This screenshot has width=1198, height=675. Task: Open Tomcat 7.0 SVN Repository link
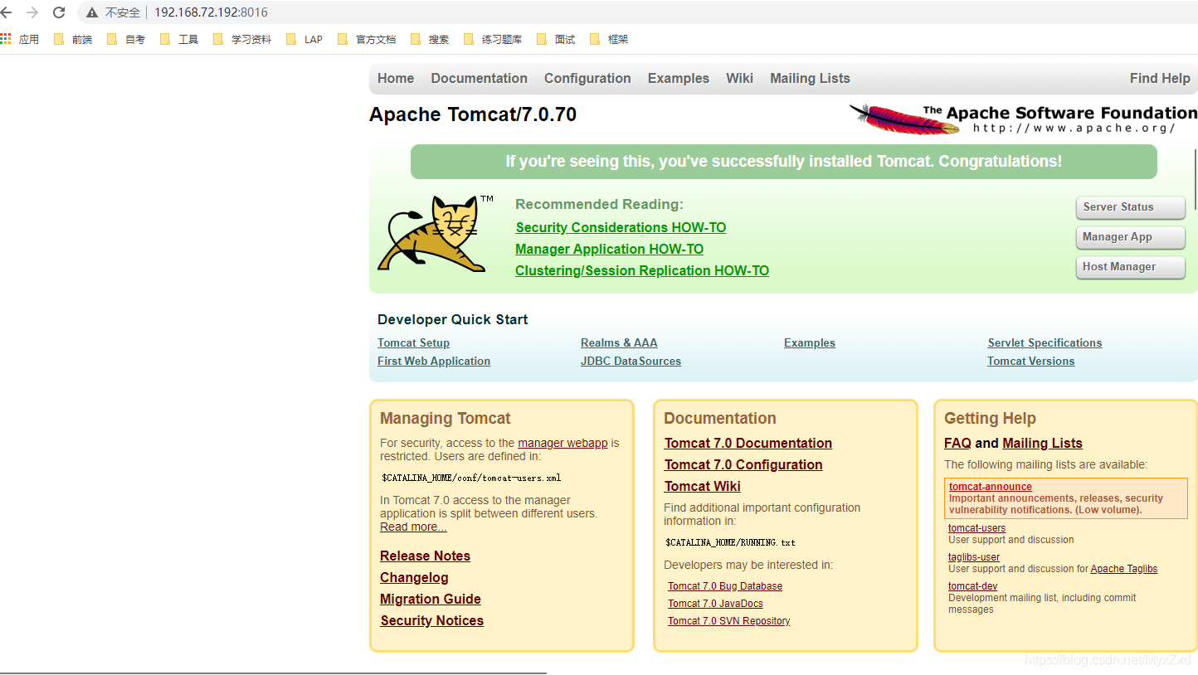point(728,621)
